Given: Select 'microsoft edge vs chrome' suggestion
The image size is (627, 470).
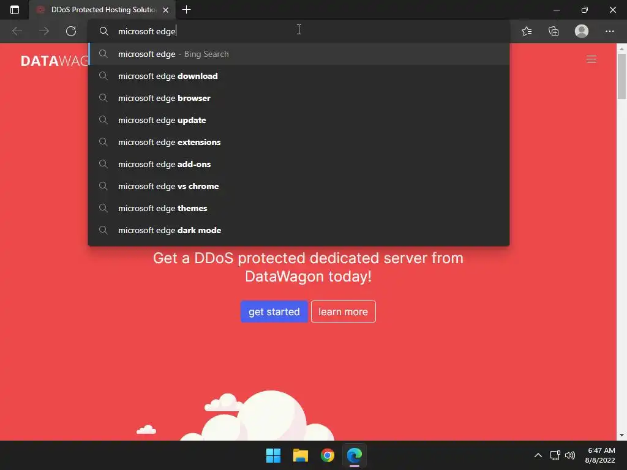Looking at the screenshot, I should (298, 186).
